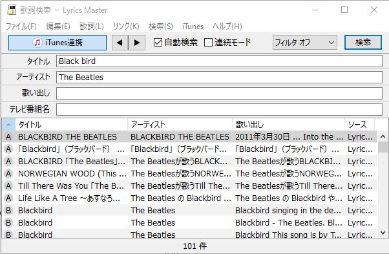Click the アーティスト field containing The Beatles
Viewport: 389px width, 254px height.
tap(219, 78)
